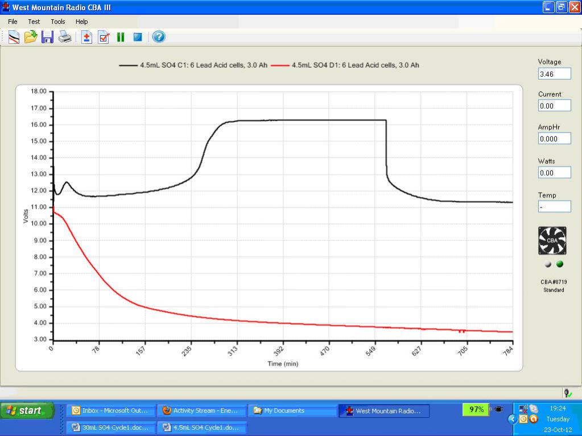This screenshot has width=582, height=436.
Task: Expand hidden tray icons with blue arrow
Action: [513, 420]
